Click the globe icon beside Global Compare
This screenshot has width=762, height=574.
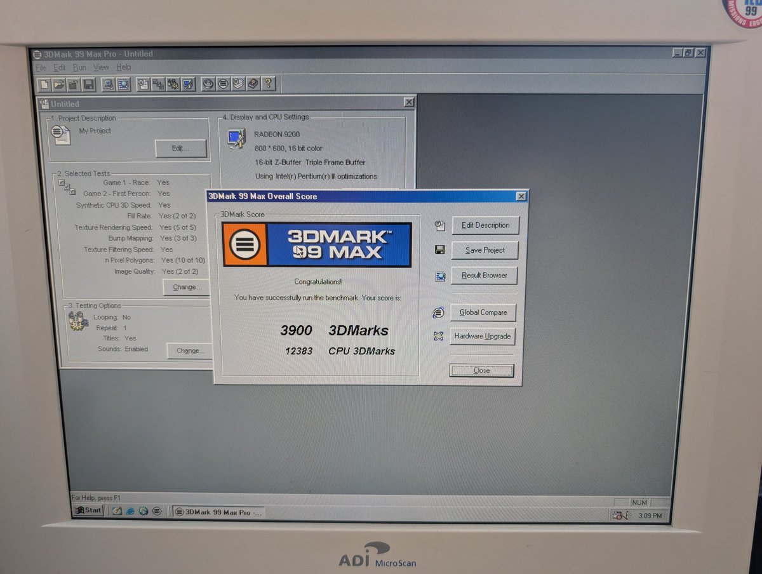(438, 312)
